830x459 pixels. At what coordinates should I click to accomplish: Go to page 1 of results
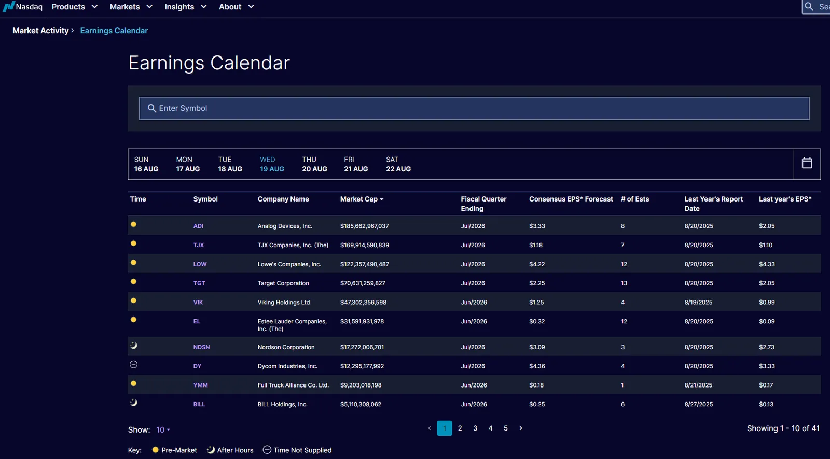[445, 428]
